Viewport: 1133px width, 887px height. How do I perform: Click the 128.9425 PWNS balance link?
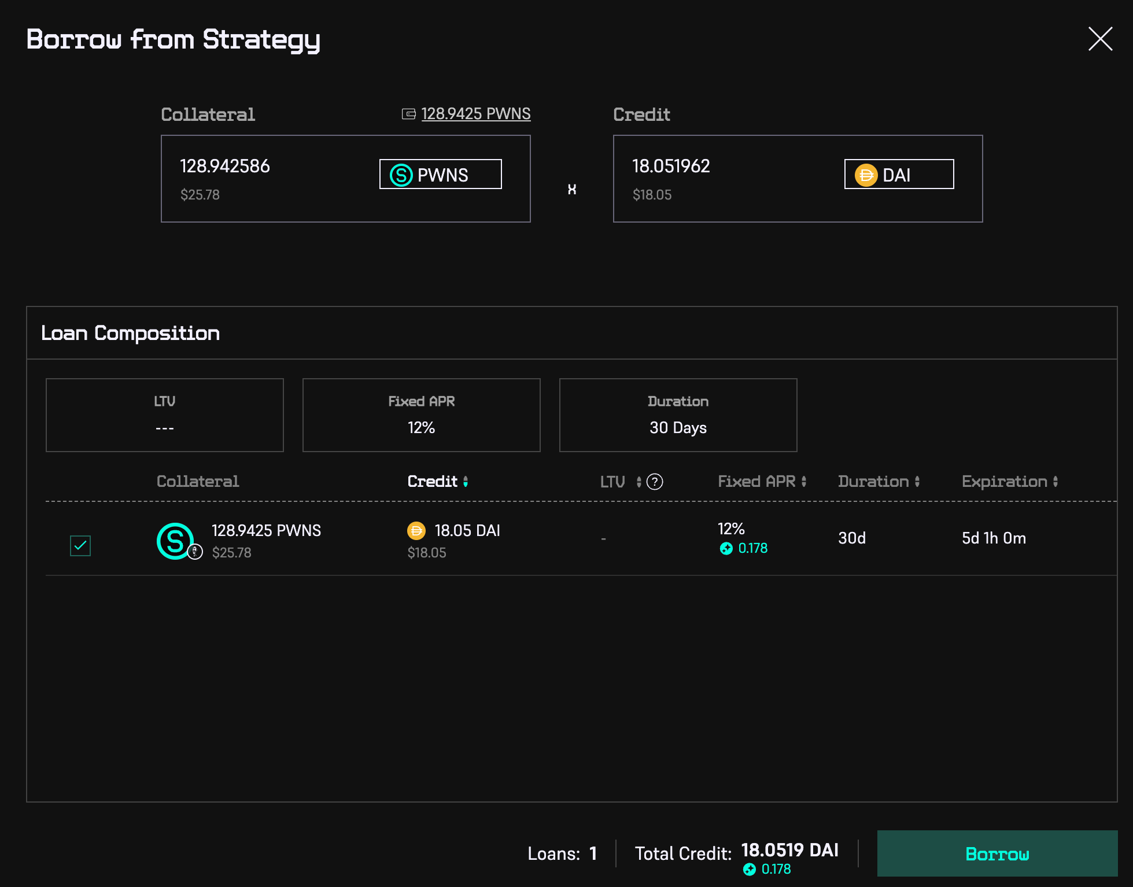475,114
